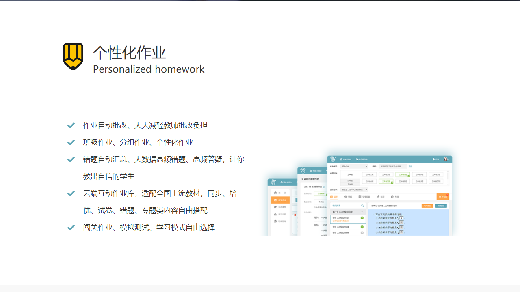Switch to the 试卷 tab
This screenshot has height=292, width=520.
click(x=381, y=197)
